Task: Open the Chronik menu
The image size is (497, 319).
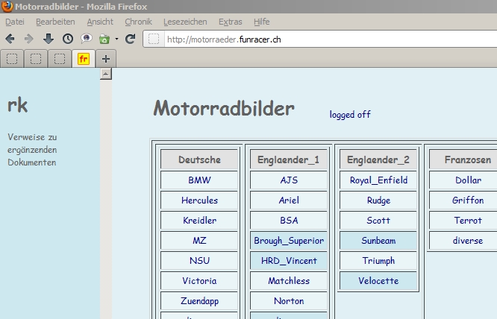Action: coord(138,22)
